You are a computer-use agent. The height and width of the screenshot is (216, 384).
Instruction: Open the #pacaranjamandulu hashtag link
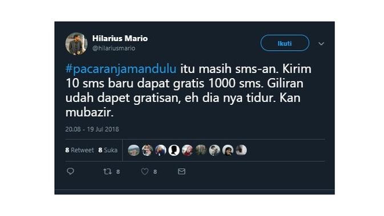coord(121,69)
